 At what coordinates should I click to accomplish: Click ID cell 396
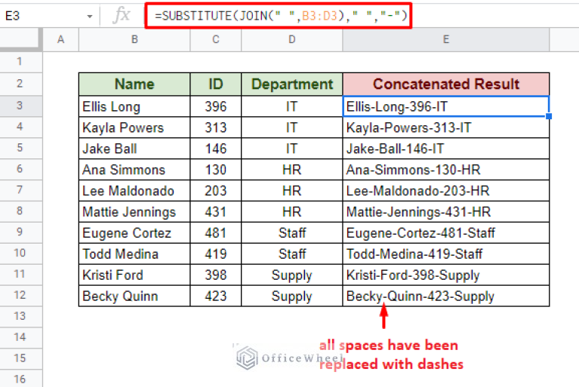pos(216,106)
